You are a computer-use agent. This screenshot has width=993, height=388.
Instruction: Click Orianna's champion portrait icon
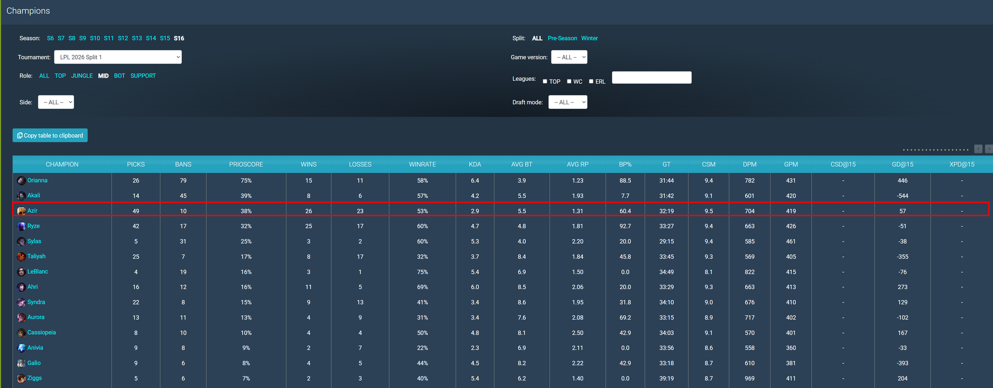(x=21, y=181)
